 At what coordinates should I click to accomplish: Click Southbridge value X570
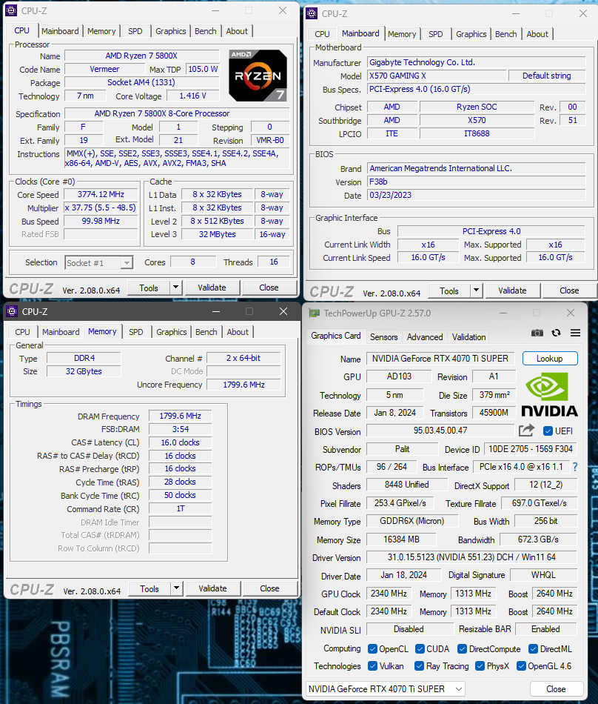(x=477, y=120)
